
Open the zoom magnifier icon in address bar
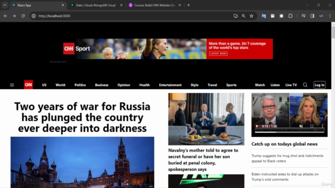(x=243, y=16)
